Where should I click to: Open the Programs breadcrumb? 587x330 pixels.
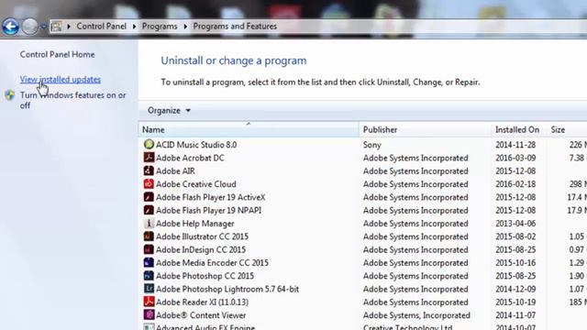[x=160, y=27]
